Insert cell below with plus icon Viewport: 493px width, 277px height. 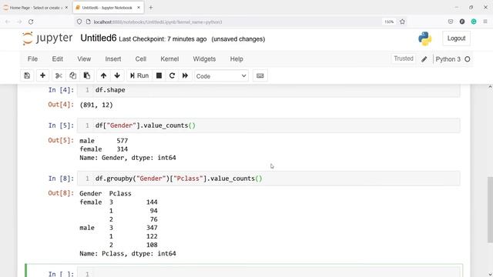pos(42,75)
